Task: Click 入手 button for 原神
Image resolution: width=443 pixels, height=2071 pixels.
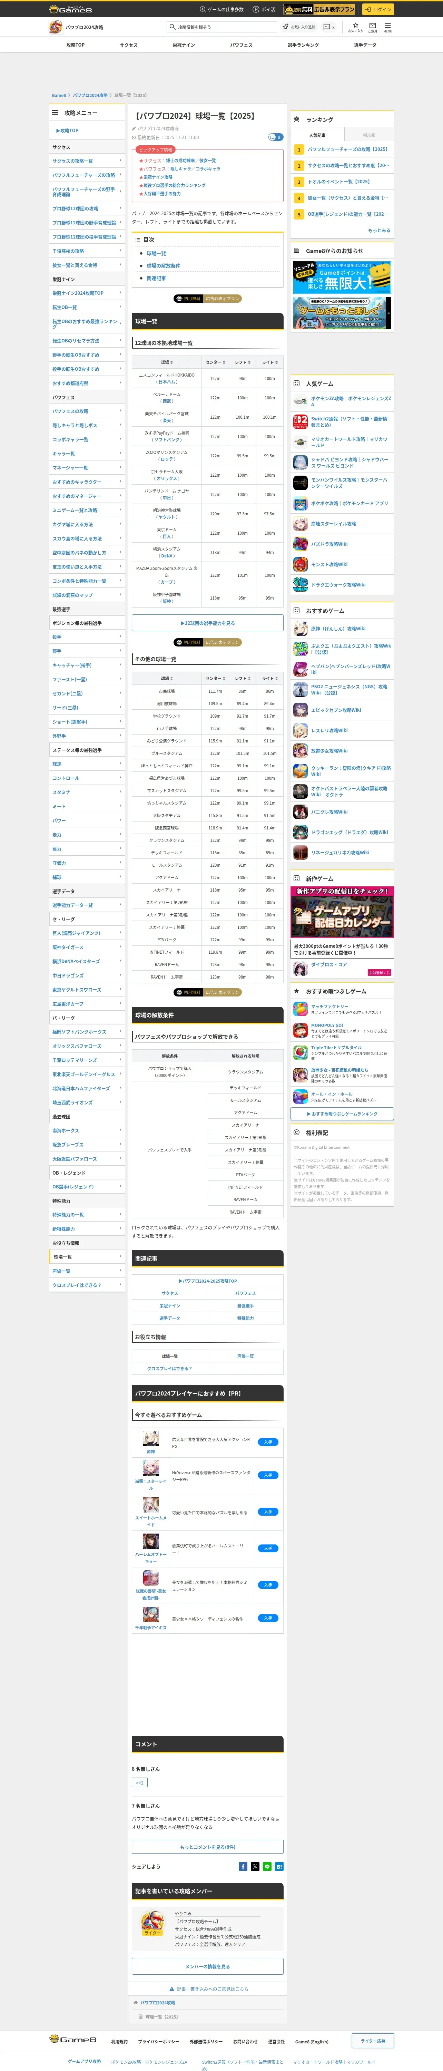Action: coord(268,1442)
